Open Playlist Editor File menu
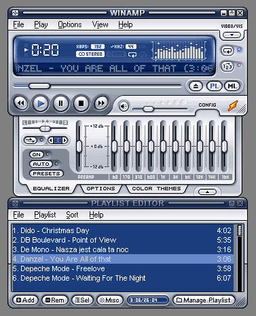Screen dimensions: 256x316 pos(18,215)
